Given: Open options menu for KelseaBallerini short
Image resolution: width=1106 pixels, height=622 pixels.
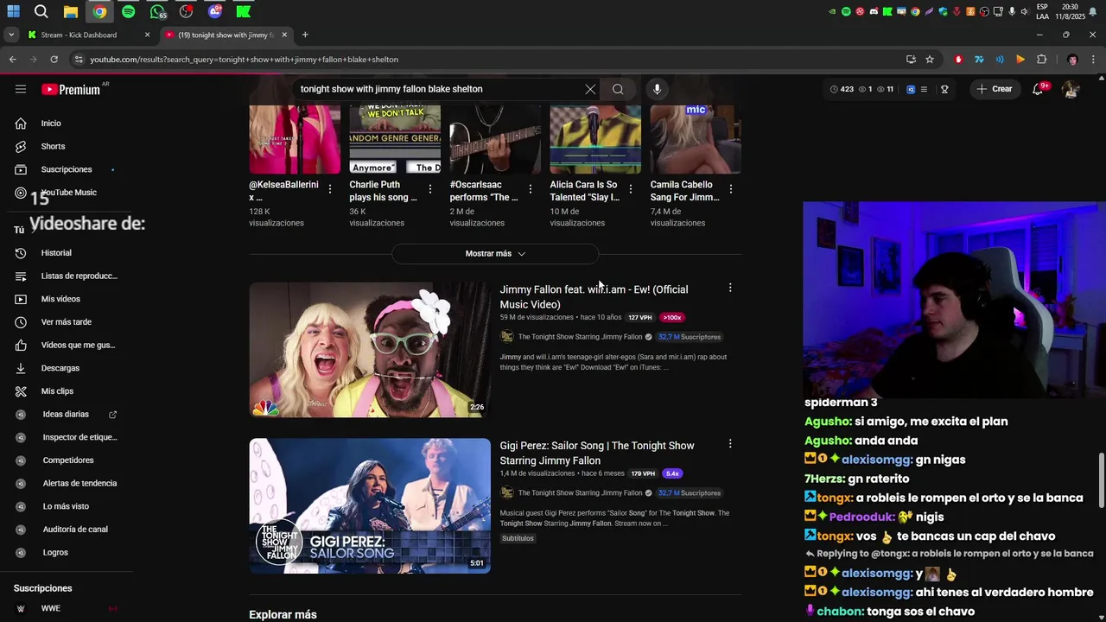Looking at the screenshot, I should (x=330, y=188).
